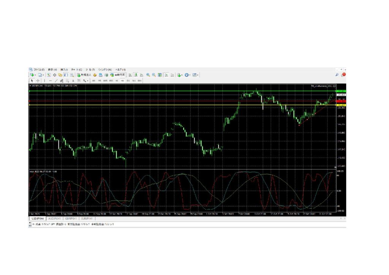The image size is (389, 275).
Task: Expand the profiles dropdown arrow
Action: [43, 75]
